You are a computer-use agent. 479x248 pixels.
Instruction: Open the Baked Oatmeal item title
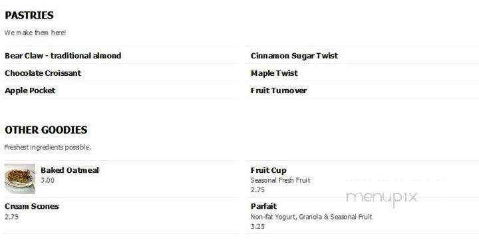tap(70, 170)
